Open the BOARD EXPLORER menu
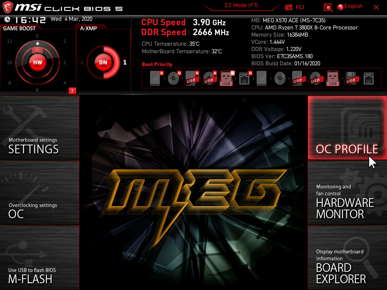This screenshot has height=290, width=387. (x=347, y=258)
